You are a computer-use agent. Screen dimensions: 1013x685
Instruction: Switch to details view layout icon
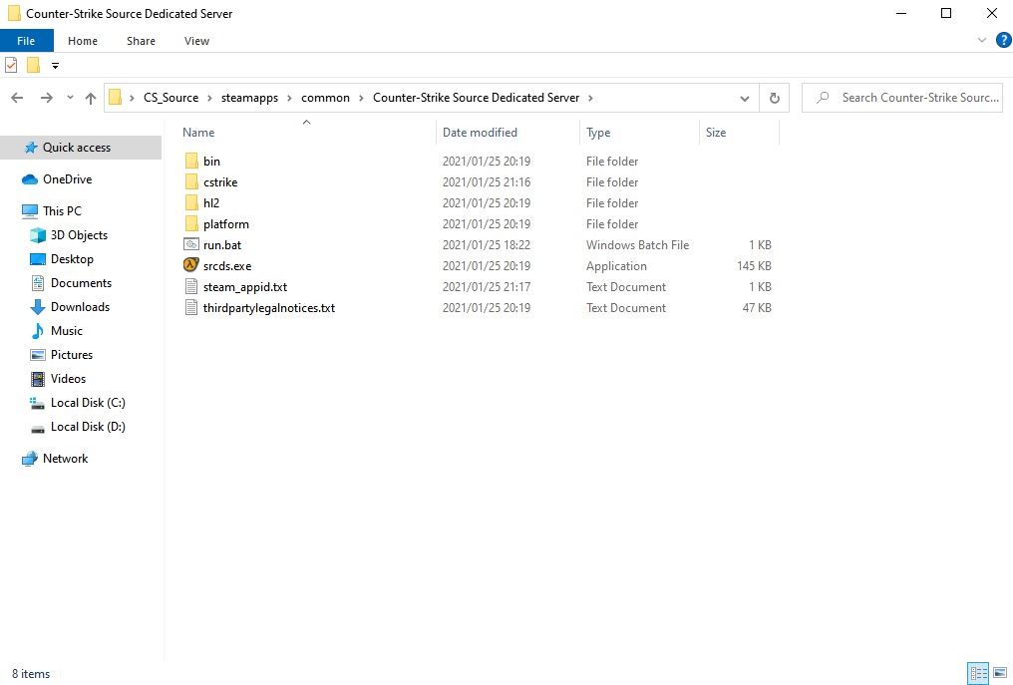click(978, 673)
